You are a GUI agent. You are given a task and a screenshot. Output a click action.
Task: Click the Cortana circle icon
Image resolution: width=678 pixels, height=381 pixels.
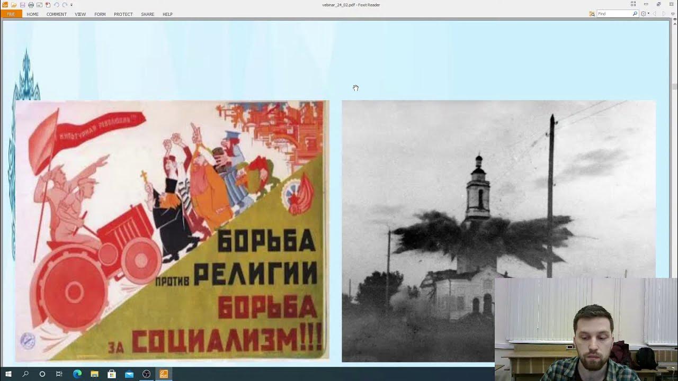coord(42,374)
